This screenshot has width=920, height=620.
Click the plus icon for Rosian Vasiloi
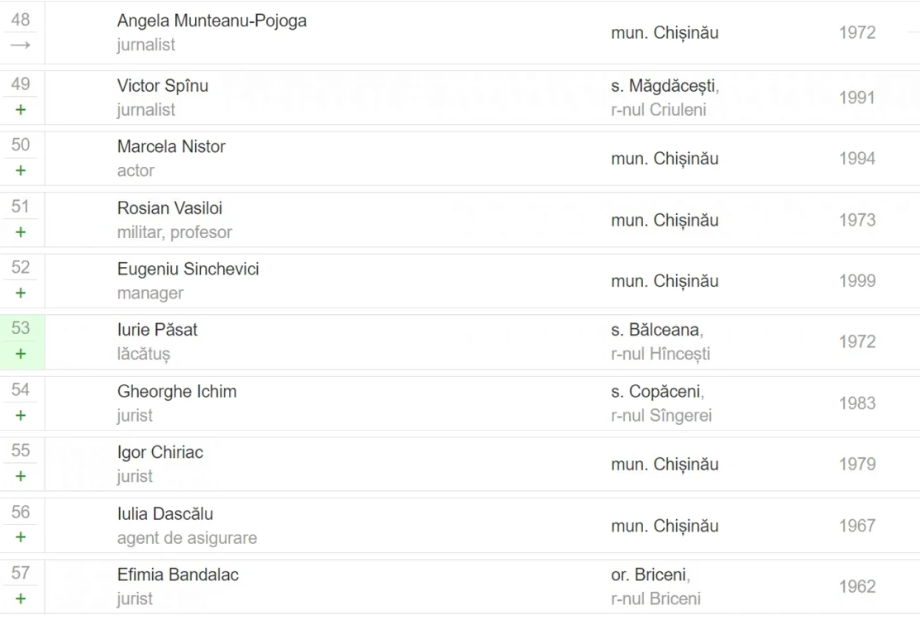point(21,232)
